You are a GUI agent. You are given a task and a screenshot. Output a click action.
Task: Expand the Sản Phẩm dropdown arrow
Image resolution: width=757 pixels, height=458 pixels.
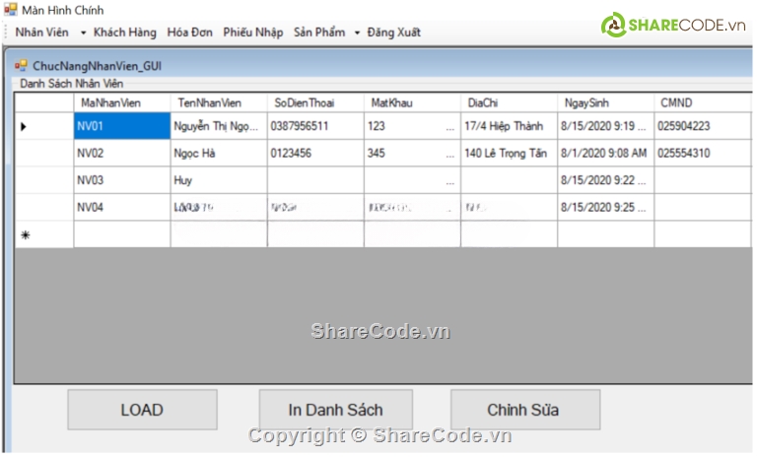click(357, 33)
